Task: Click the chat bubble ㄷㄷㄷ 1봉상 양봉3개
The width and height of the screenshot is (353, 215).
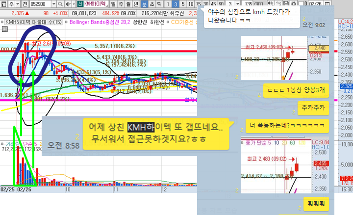Action: point(296,91)
